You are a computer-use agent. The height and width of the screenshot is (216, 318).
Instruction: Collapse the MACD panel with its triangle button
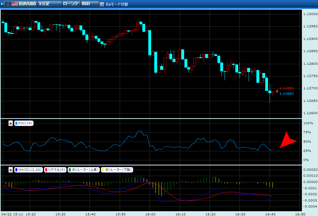tap(11, 170)
